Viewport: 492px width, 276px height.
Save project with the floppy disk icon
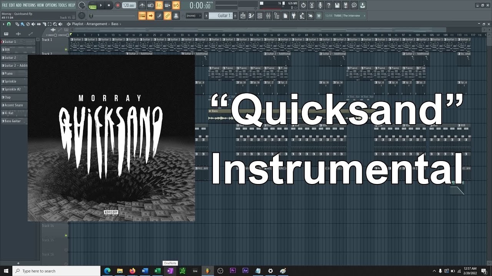click(x=337, y=5)
